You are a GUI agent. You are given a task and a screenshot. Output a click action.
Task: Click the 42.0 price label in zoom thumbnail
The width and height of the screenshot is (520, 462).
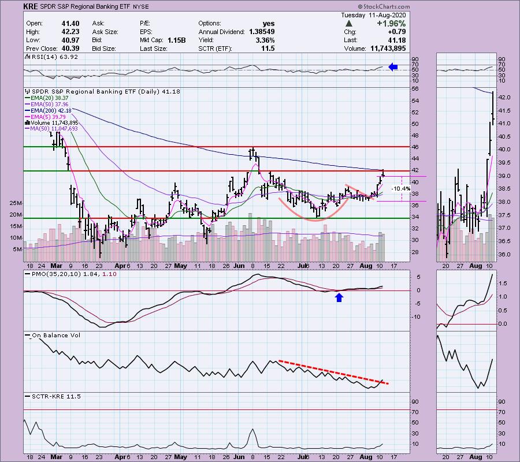click(504, 98)
